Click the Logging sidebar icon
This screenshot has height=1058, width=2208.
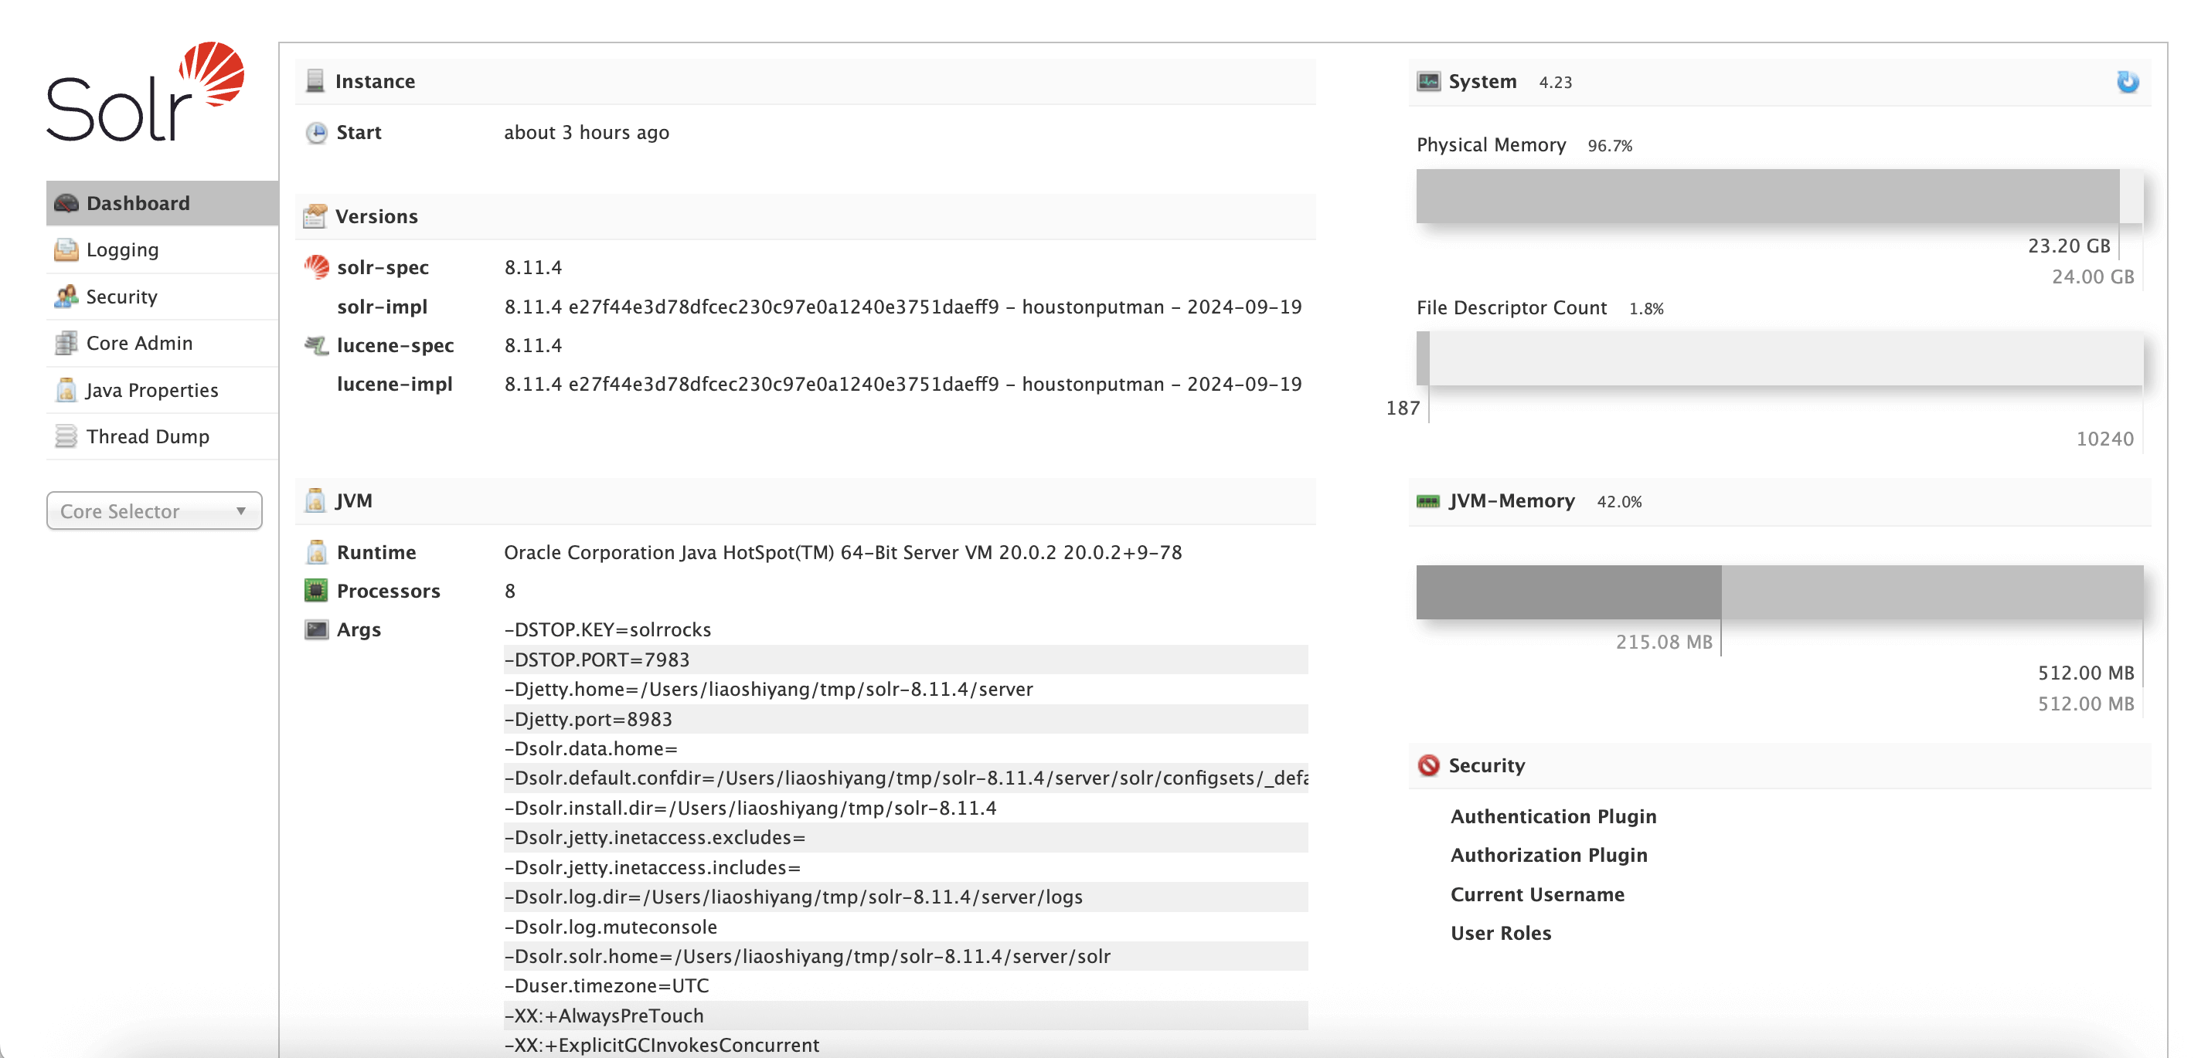pyautogui.click(x=66, y=250)
